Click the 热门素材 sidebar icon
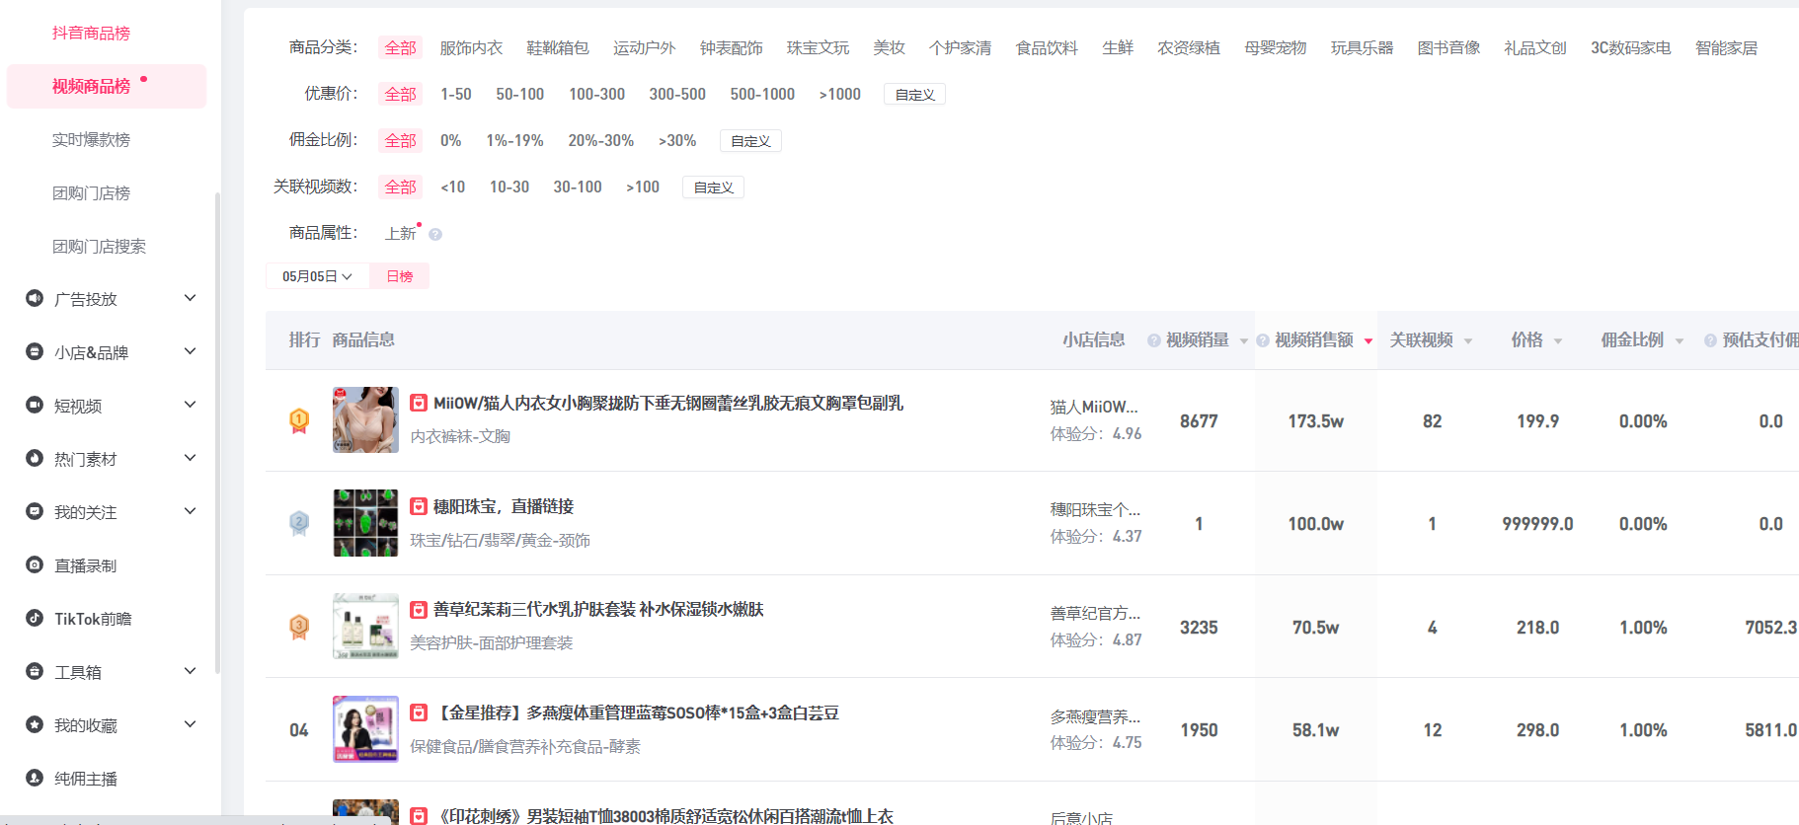 point(35,458)
